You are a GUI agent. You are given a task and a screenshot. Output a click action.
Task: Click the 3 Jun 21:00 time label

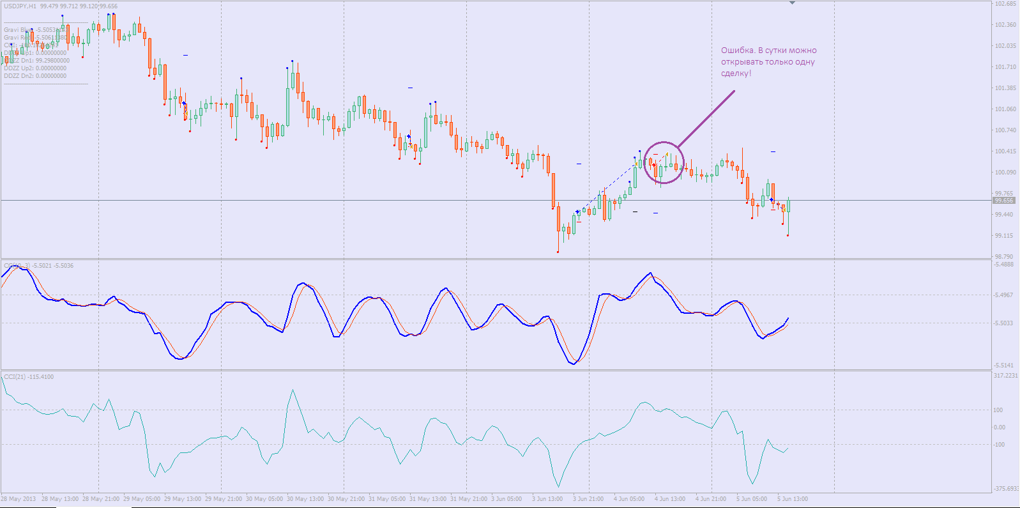tap(588, 499)
